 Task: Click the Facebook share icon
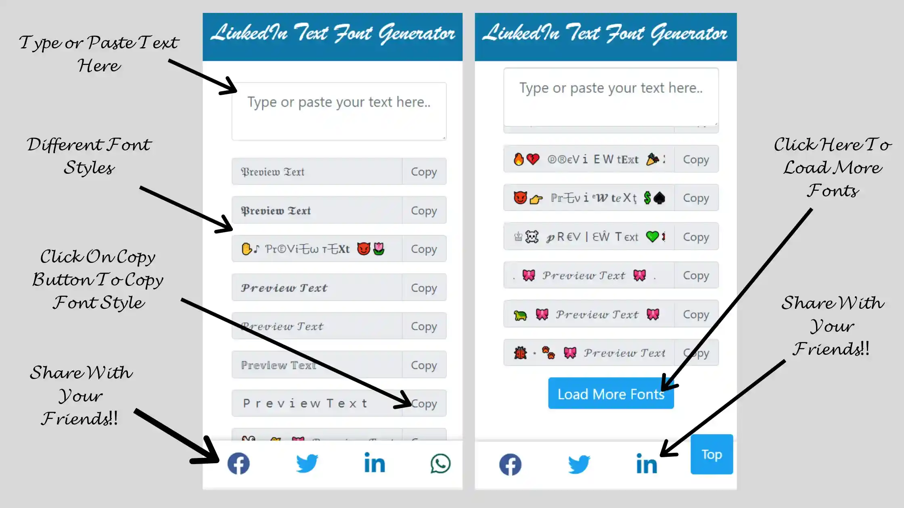click(x=238, y=464)
